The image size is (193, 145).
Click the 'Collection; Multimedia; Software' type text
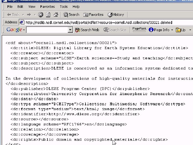(119, 104)
